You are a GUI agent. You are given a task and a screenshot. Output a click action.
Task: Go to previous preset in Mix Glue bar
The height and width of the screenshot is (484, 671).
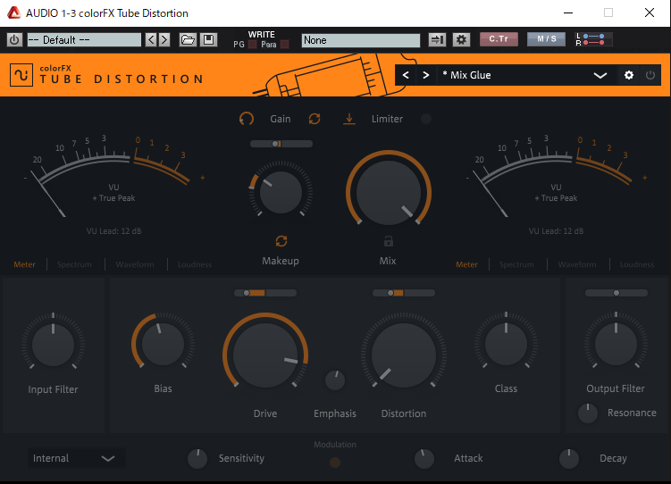click(x=407, y=75)
